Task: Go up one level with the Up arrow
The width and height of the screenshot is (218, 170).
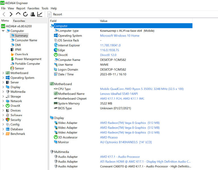Action: coord(18,14)
